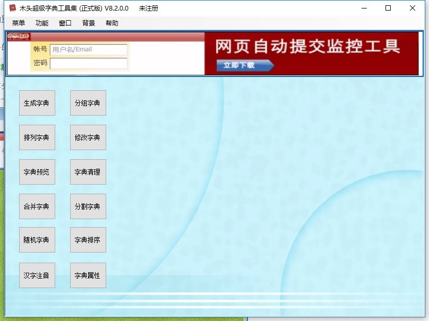429x321 pixels.
Task: Click the 立即下载 download button in the banner
Action: coord(242,66)
